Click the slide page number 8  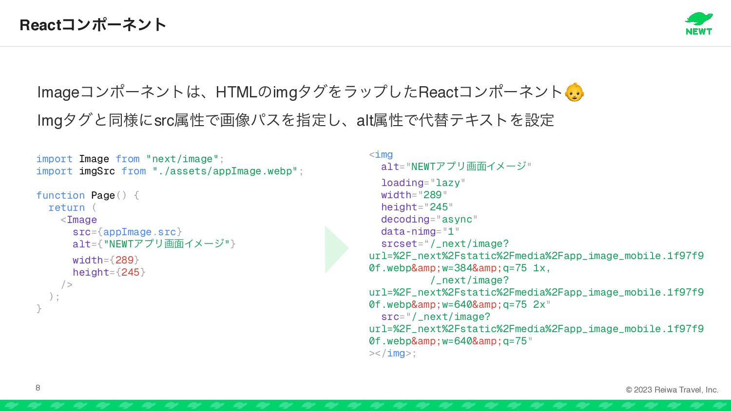(38, 388)
